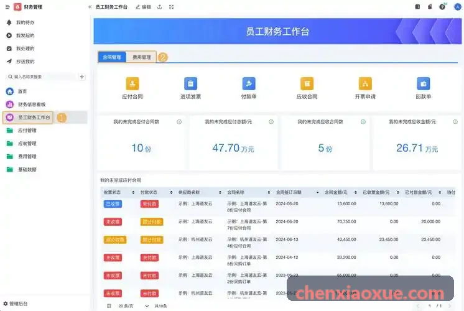Image resolution: width=464 pixels, height=311 pixels.
Task: Sort by the 合同签订日期 column
Action: point(317,192)
